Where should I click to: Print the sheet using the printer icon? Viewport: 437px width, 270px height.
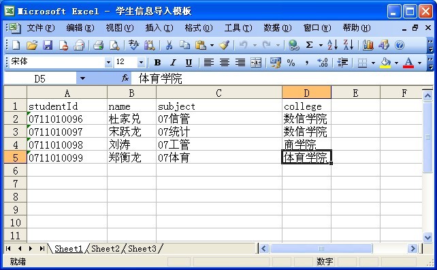[99, 45]
